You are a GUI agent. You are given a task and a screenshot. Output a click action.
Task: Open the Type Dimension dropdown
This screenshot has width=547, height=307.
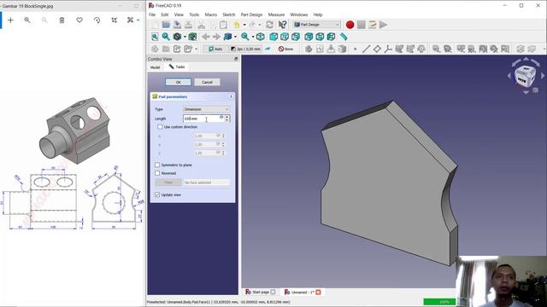[x=206, y=109]
